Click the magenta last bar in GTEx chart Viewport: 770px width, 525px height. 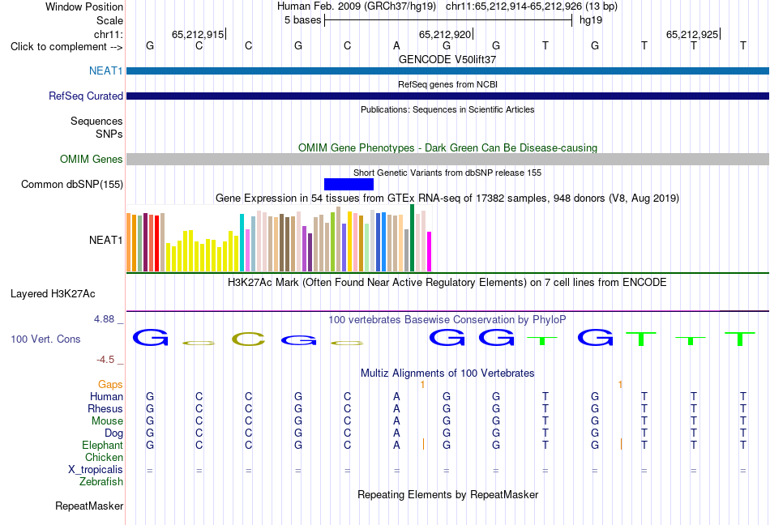click(x=430, y=252)
